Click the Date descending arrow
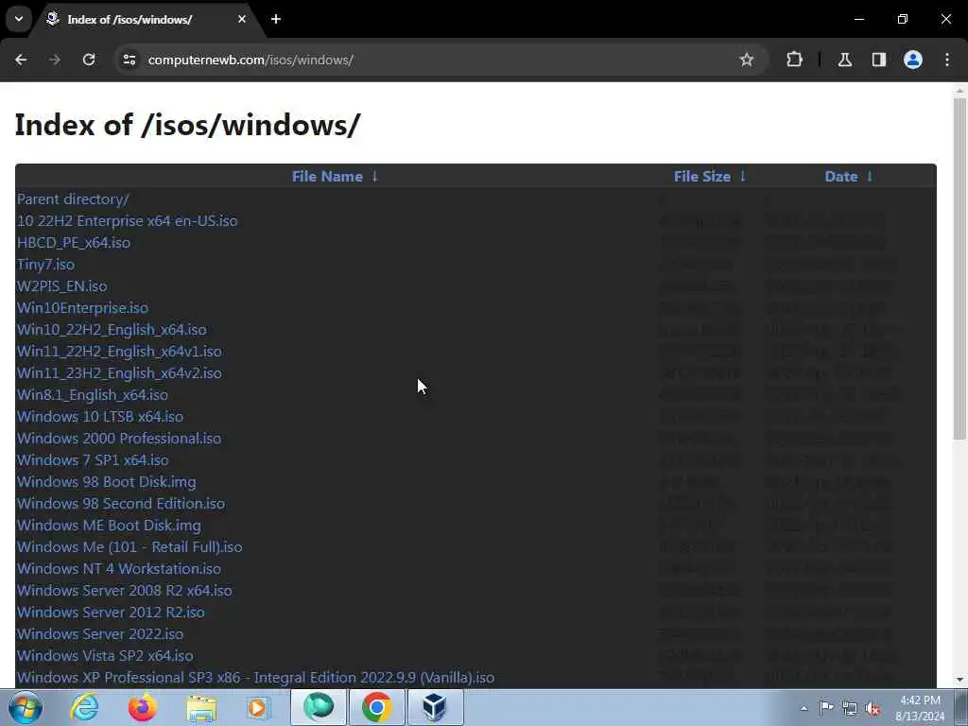The image size is (968, 726). pos(870,177)
